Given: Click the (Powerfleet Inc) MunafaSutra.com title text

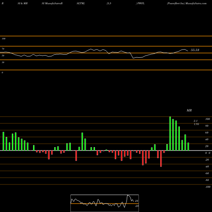Looking at the screenshot, I should [x=187, y=3].
